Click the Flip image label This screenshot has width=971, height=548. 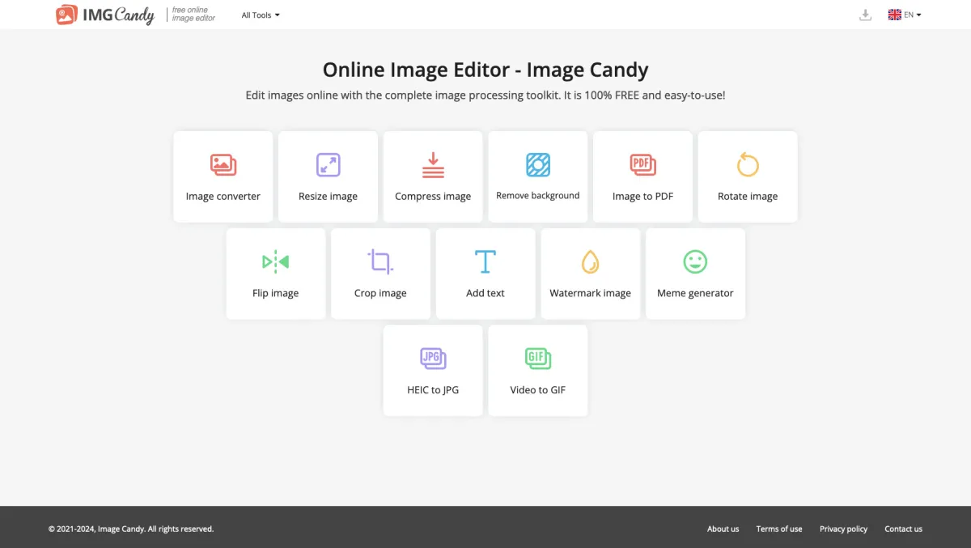pos(276,293)
